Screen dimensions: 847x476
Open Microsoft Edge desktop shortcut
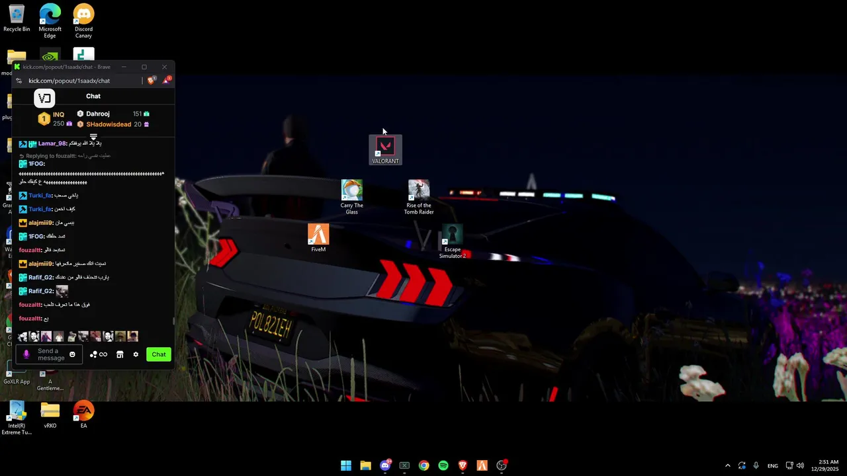pyautogui.click(x=50, y=21)
